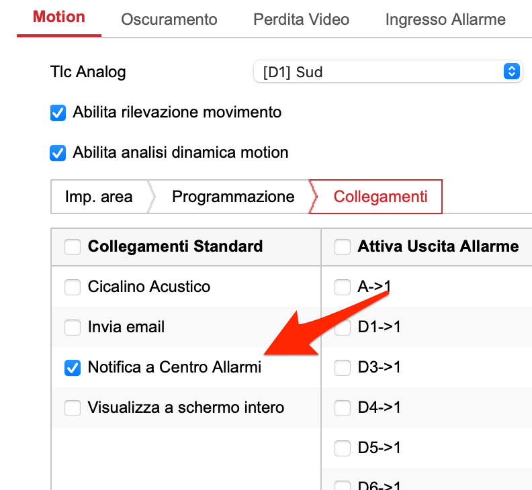Check the Collegamenti Standard select-all box
Viewport: 532px width, 490px height.
click(x=73, y=246)
